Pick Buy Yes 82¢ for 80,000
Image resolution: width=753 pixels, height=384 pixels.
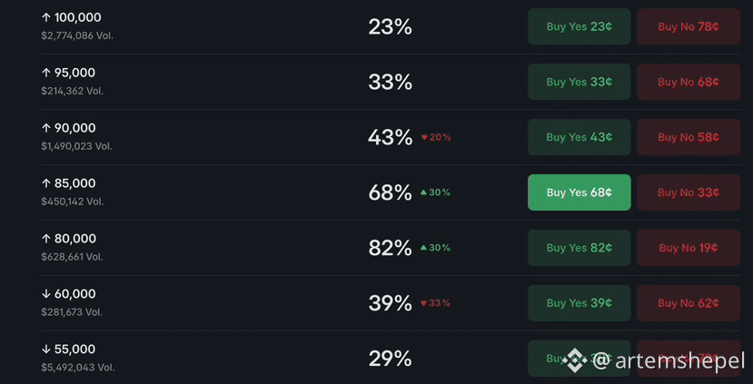[580, 248]
